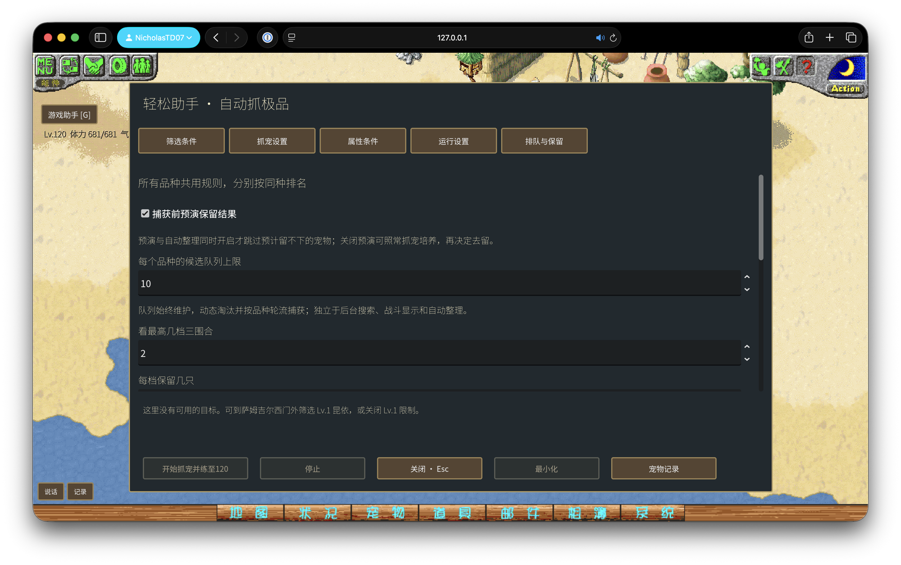Click the yellow Action button
Viewport: 901px width, 565px height.
[846, 88]
